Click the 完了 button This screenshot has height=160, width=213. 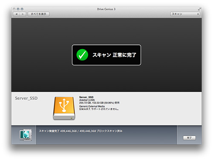click(x=189, y=138)
